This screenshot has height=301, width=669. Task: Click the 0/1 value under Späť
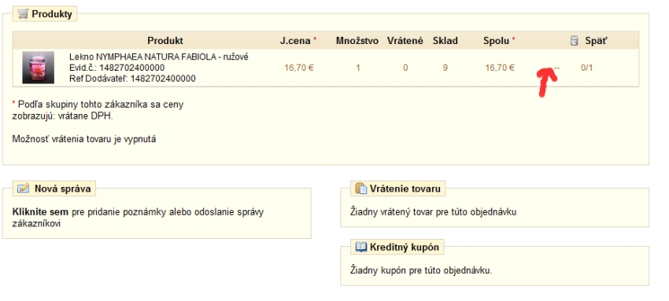click(586, 68)
